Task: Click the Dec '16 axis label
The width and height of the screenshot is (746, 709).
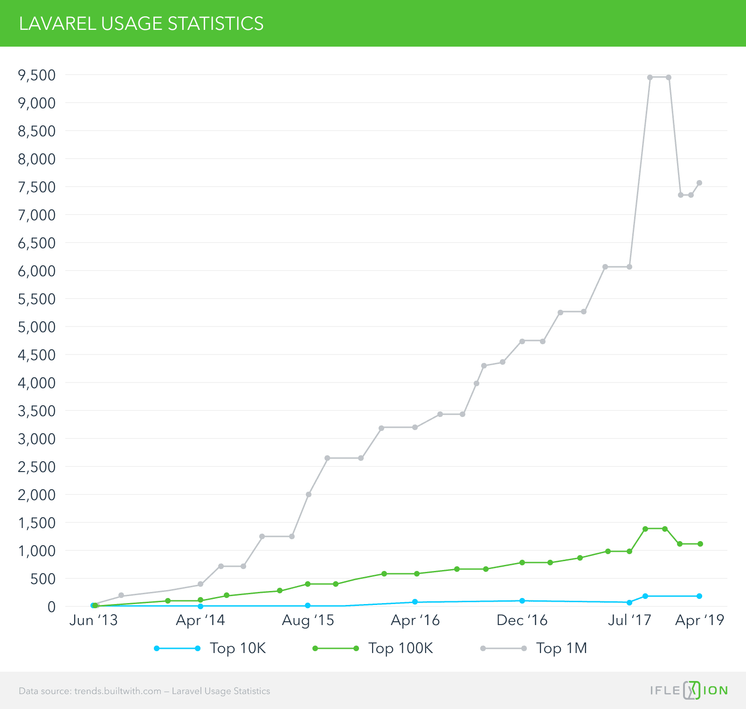Action: 522,620
